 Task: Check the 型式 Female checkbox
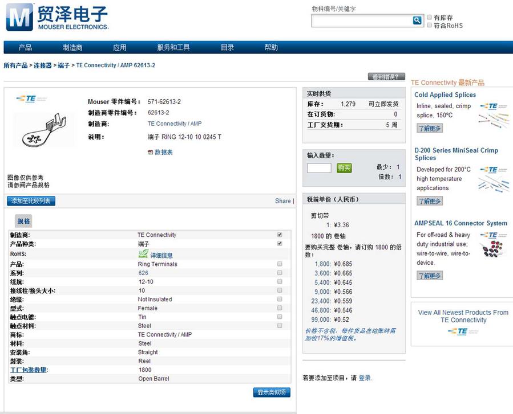point(280,308)
